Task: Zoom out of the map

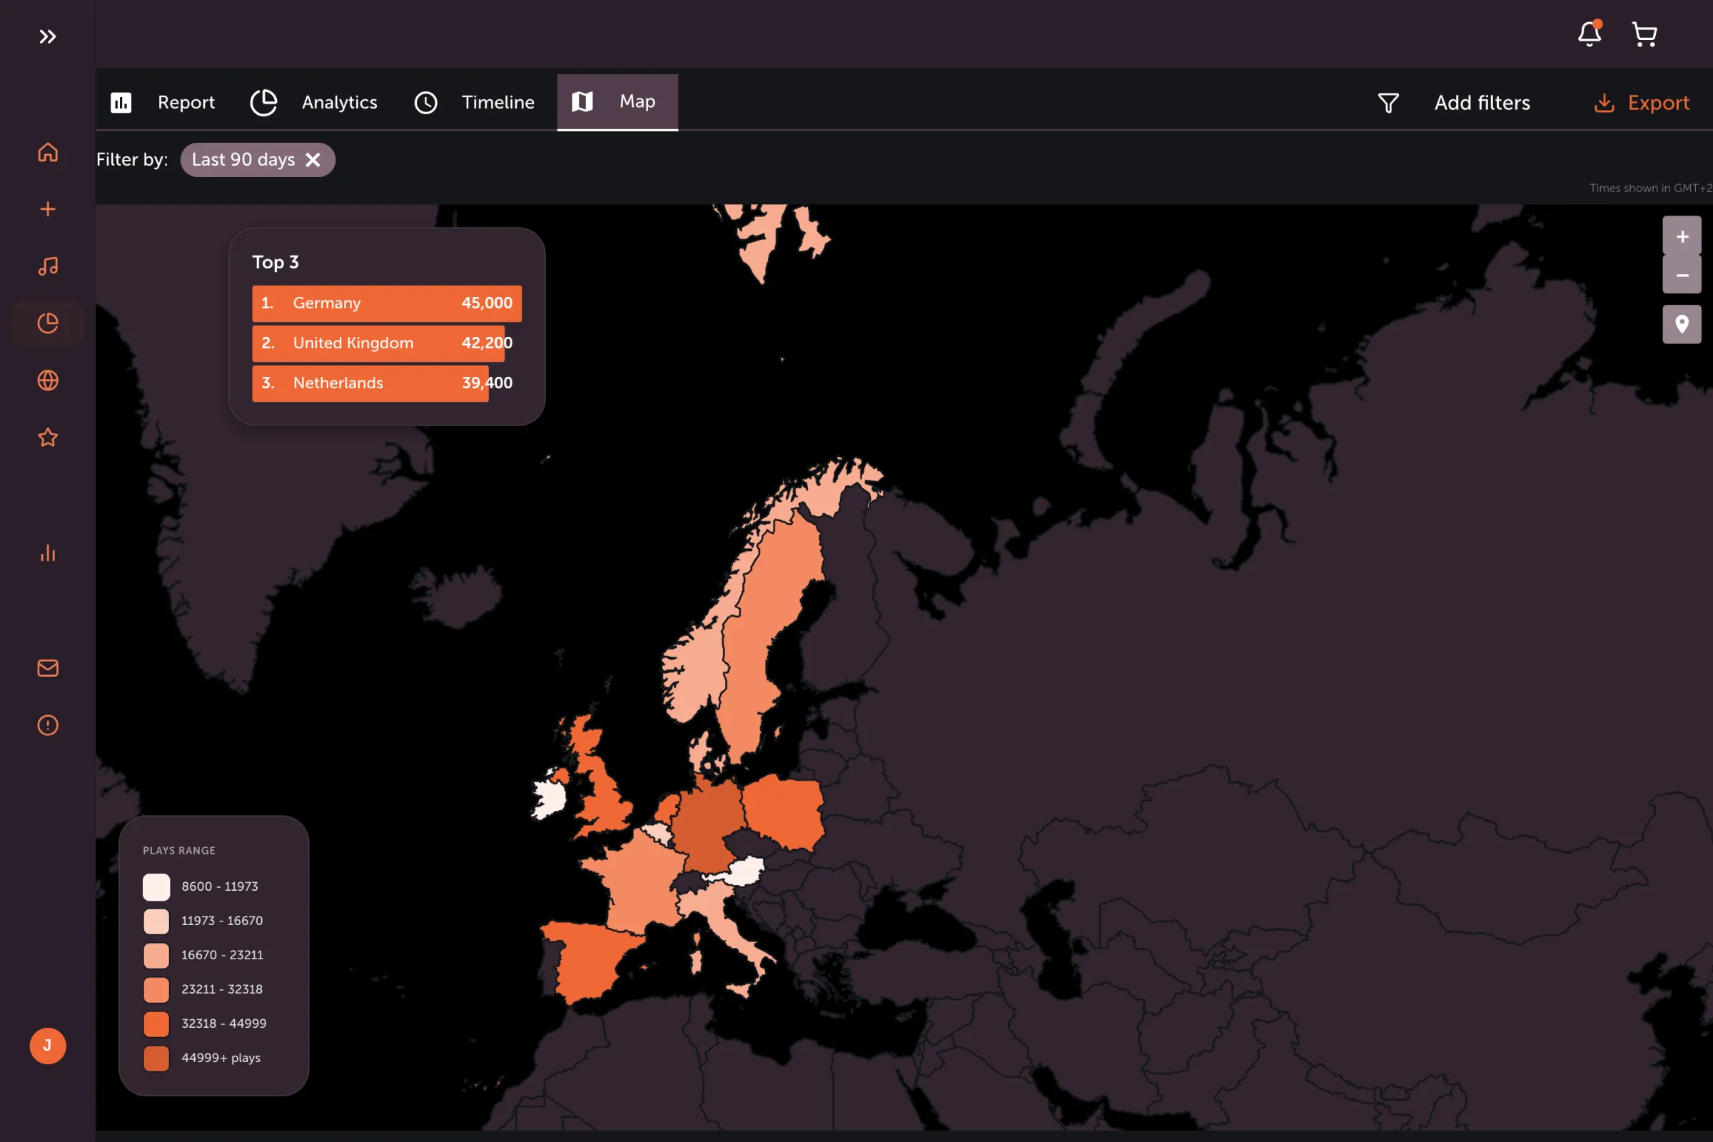Action: [1682, 275]
